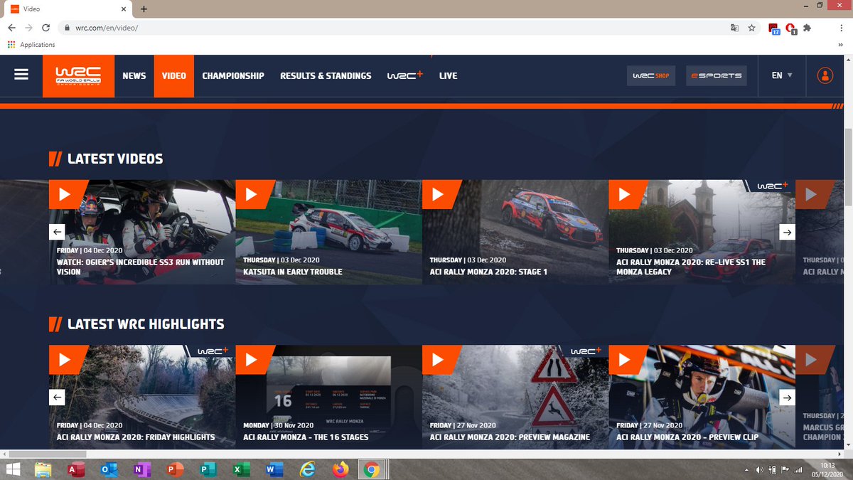Image resolution: width=853 pixels, height=480 pixels.
Task: Go forward in the browser
Action: click(28, 28)
